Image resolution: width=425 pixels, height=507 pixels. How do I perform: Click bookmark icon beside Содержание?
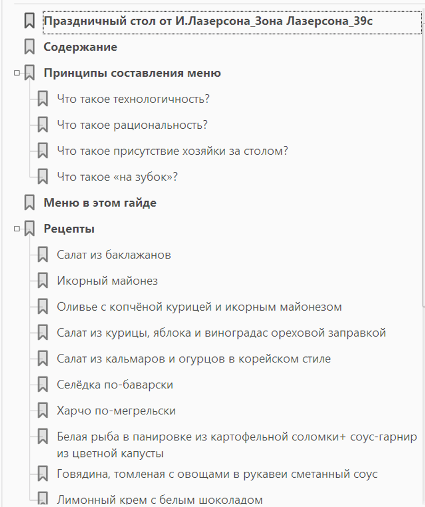click(30, 47)
